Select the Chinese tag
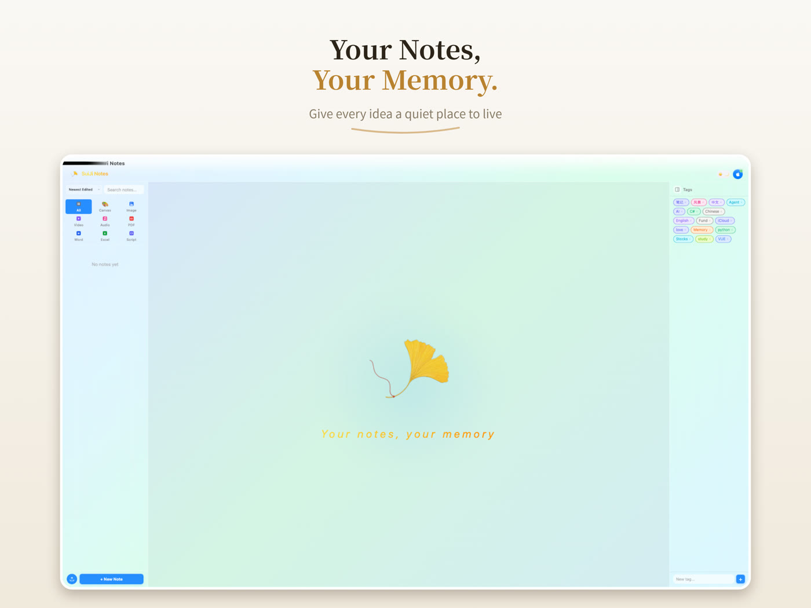The image size is (811, 608). 714,211
